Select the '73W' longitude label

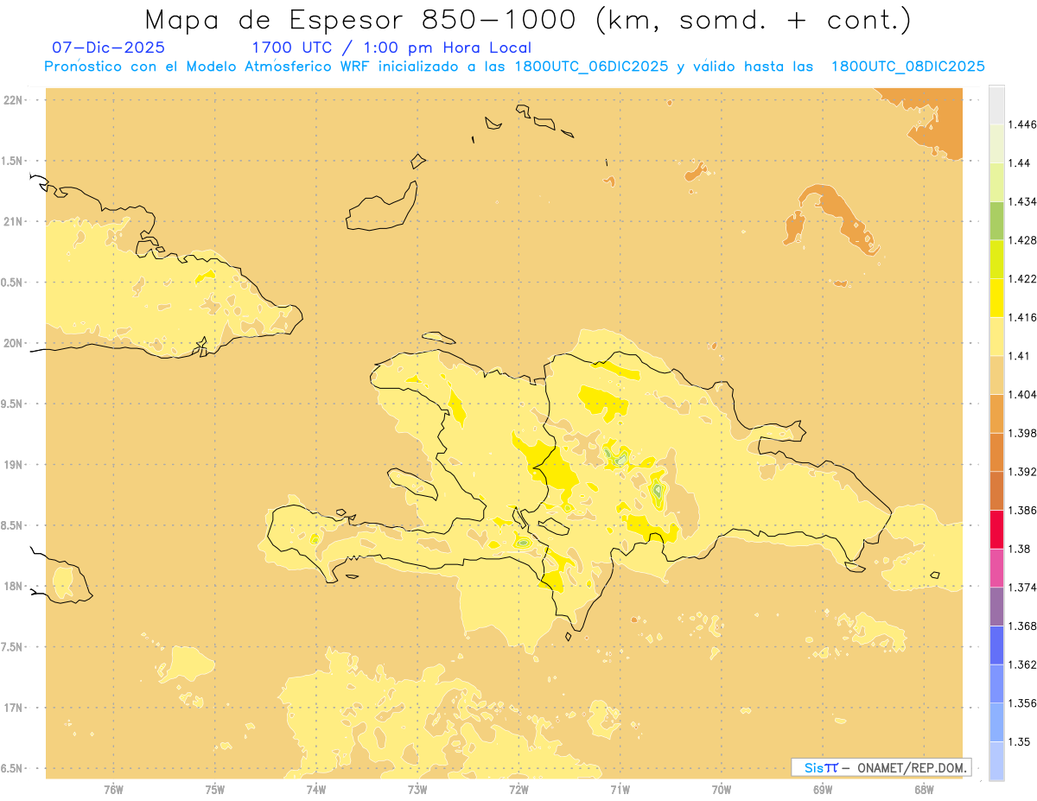coord(417,790)
